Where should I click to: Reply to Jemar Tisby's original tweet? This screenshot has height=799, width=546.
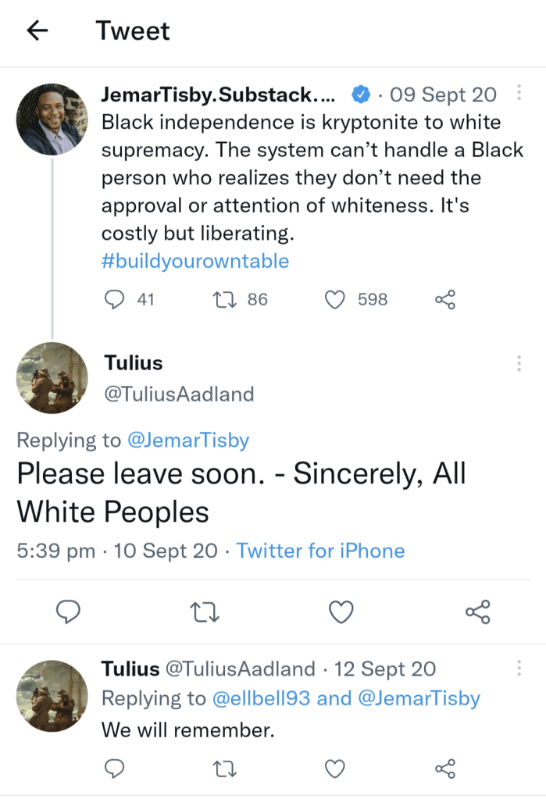coord(114,299)
